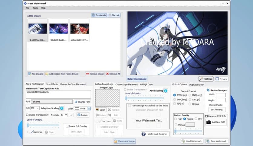
Task: Click Load Watermark button
Action: point(192,141)
